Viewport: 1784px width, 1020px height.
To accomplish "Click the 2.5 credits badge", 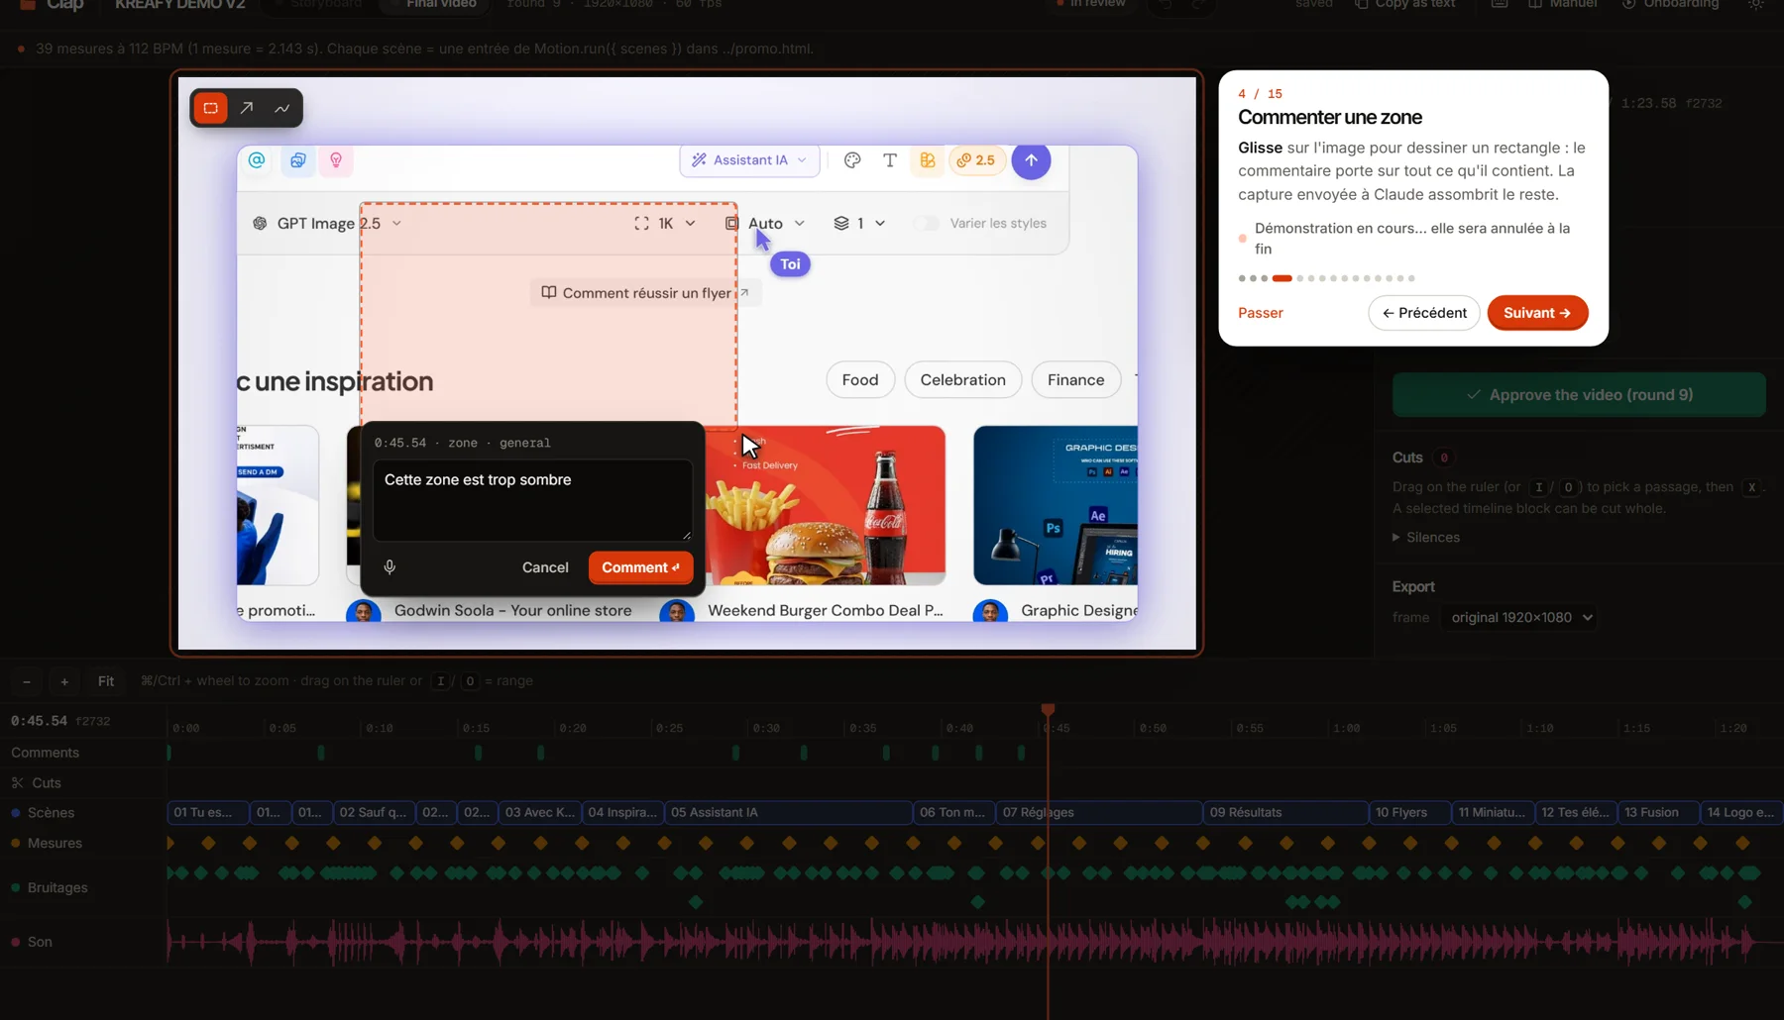I will pyautogui.click(x=976, y=159).
